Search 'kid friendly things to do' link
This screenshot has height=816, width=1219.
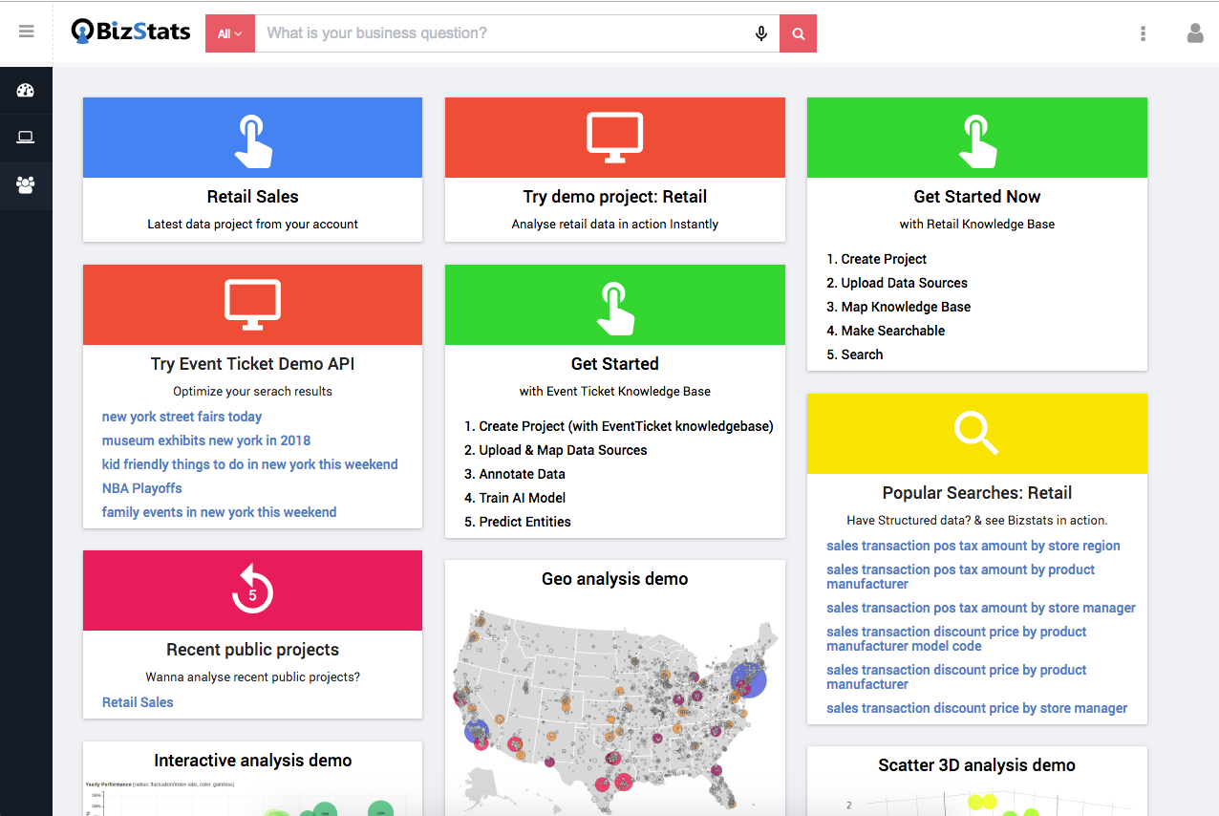(x=249, y=464)
